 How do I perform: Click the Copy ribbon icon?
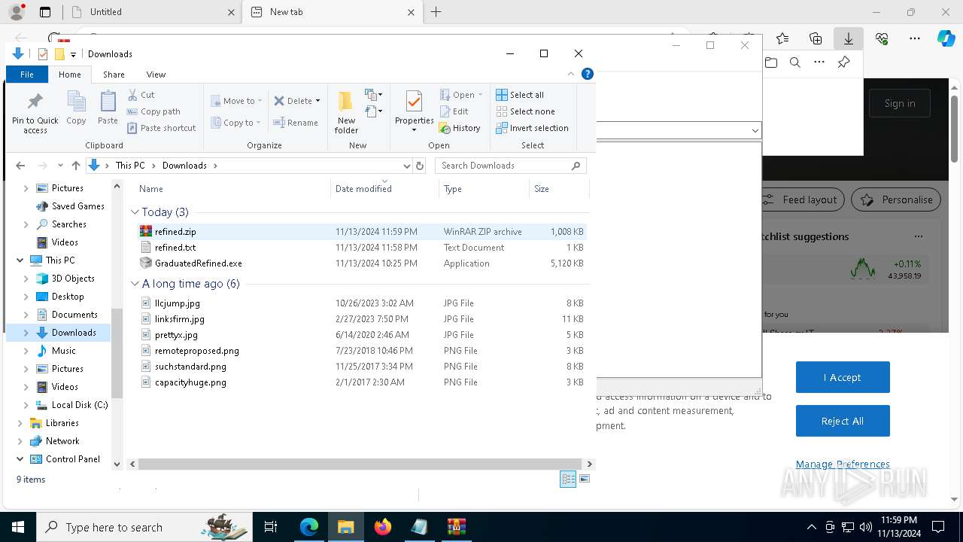(x=76, y=108)
